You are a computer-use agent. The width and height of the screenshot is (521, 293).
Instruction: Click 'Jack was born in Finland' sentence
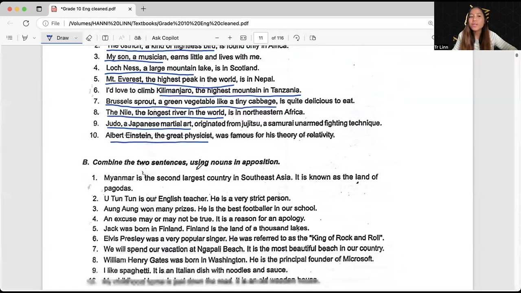(x=206, y=229)
